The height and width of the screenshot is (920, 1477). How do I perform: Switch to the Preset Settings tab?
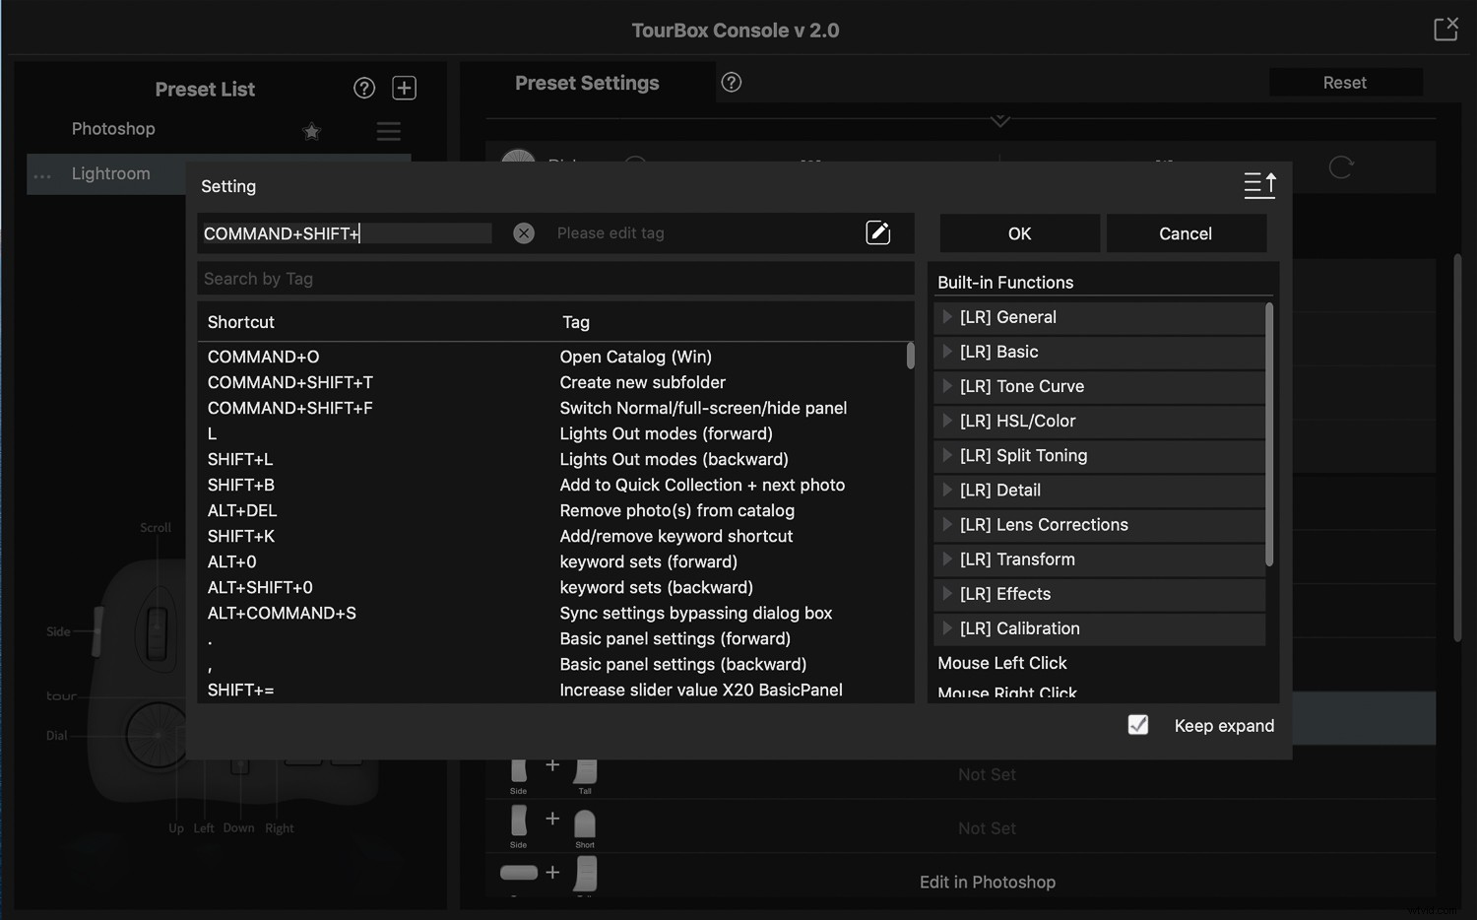tap(587, 83)
